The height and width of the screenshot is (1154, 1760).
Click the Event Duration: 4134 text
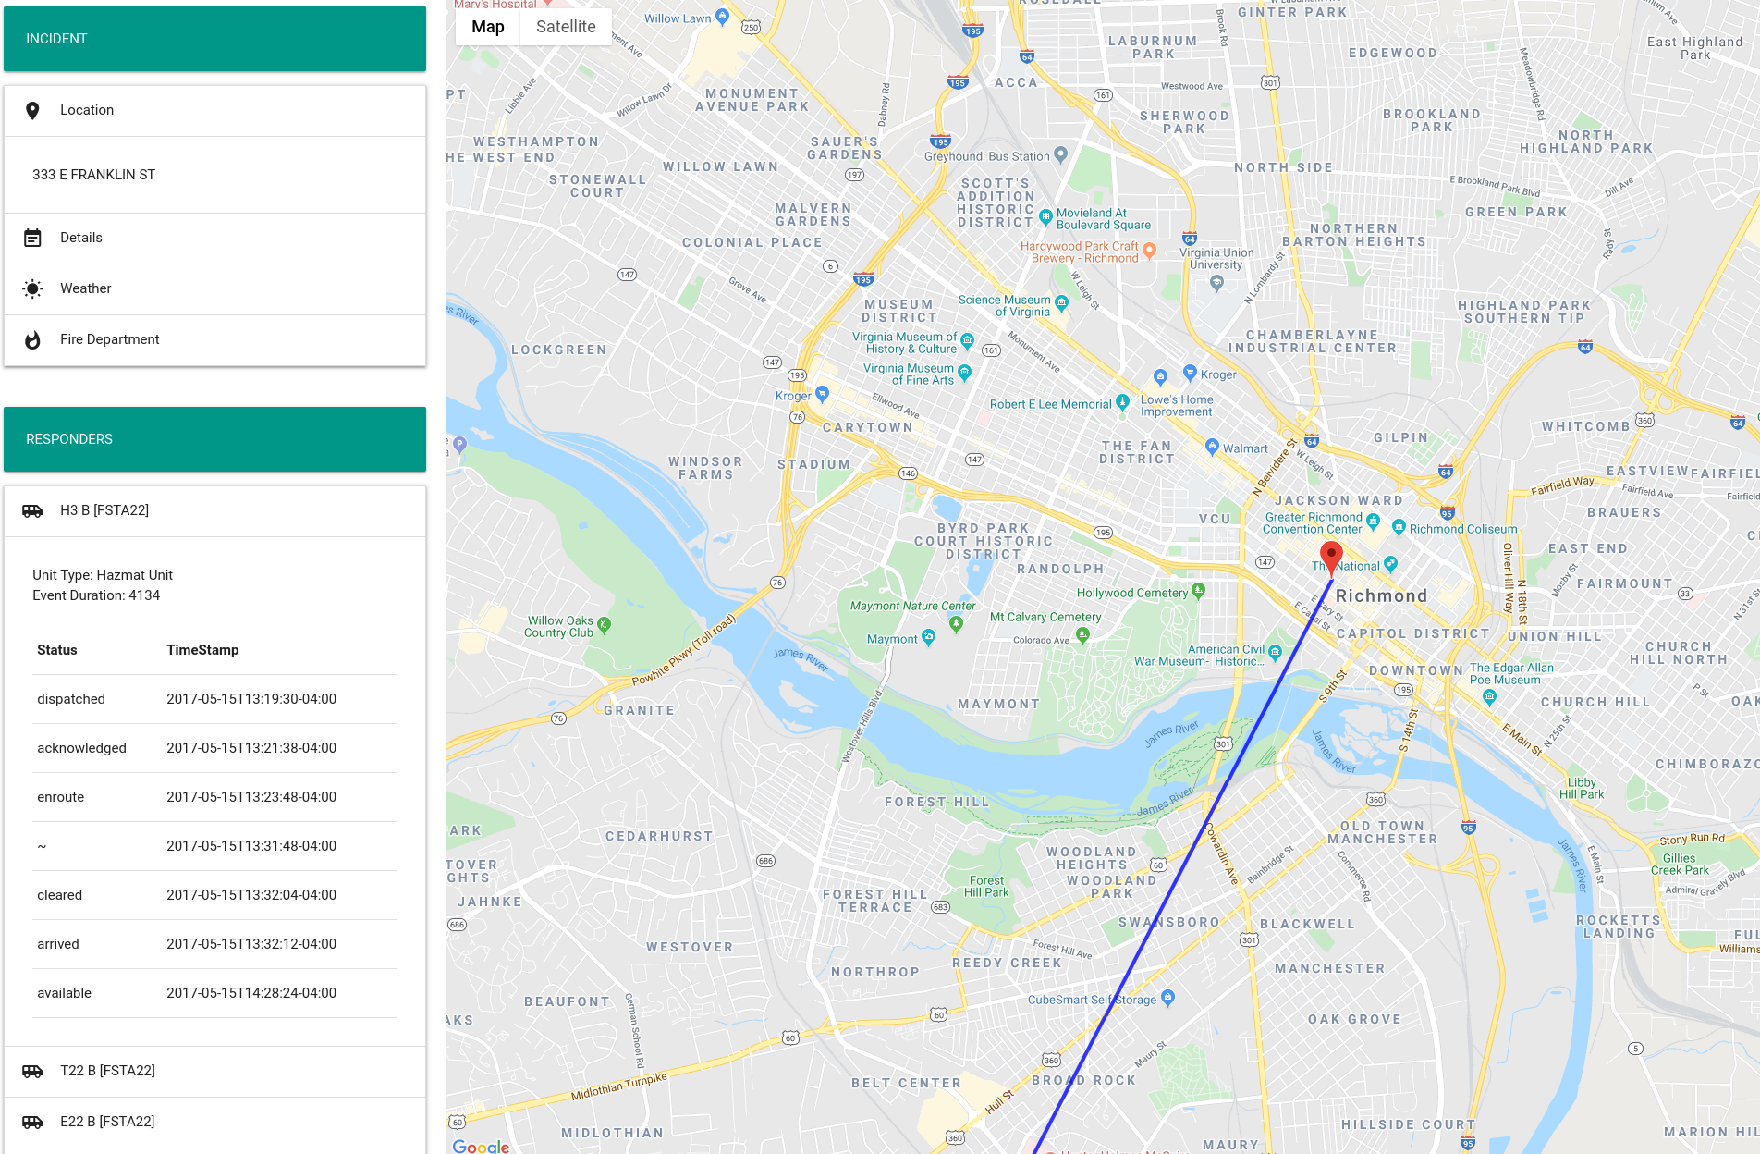[96, 595]
